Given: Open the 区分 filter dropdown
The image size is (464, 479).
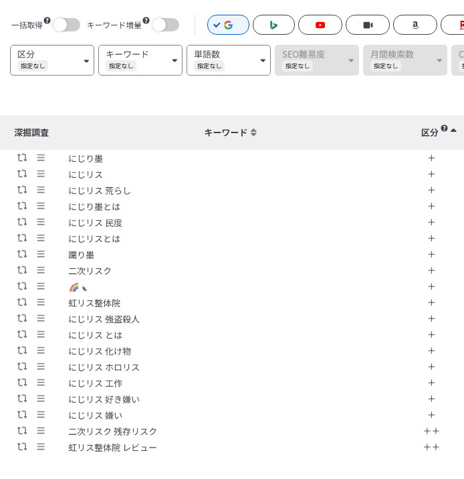Looking at the screenshot, I should 52,60.
